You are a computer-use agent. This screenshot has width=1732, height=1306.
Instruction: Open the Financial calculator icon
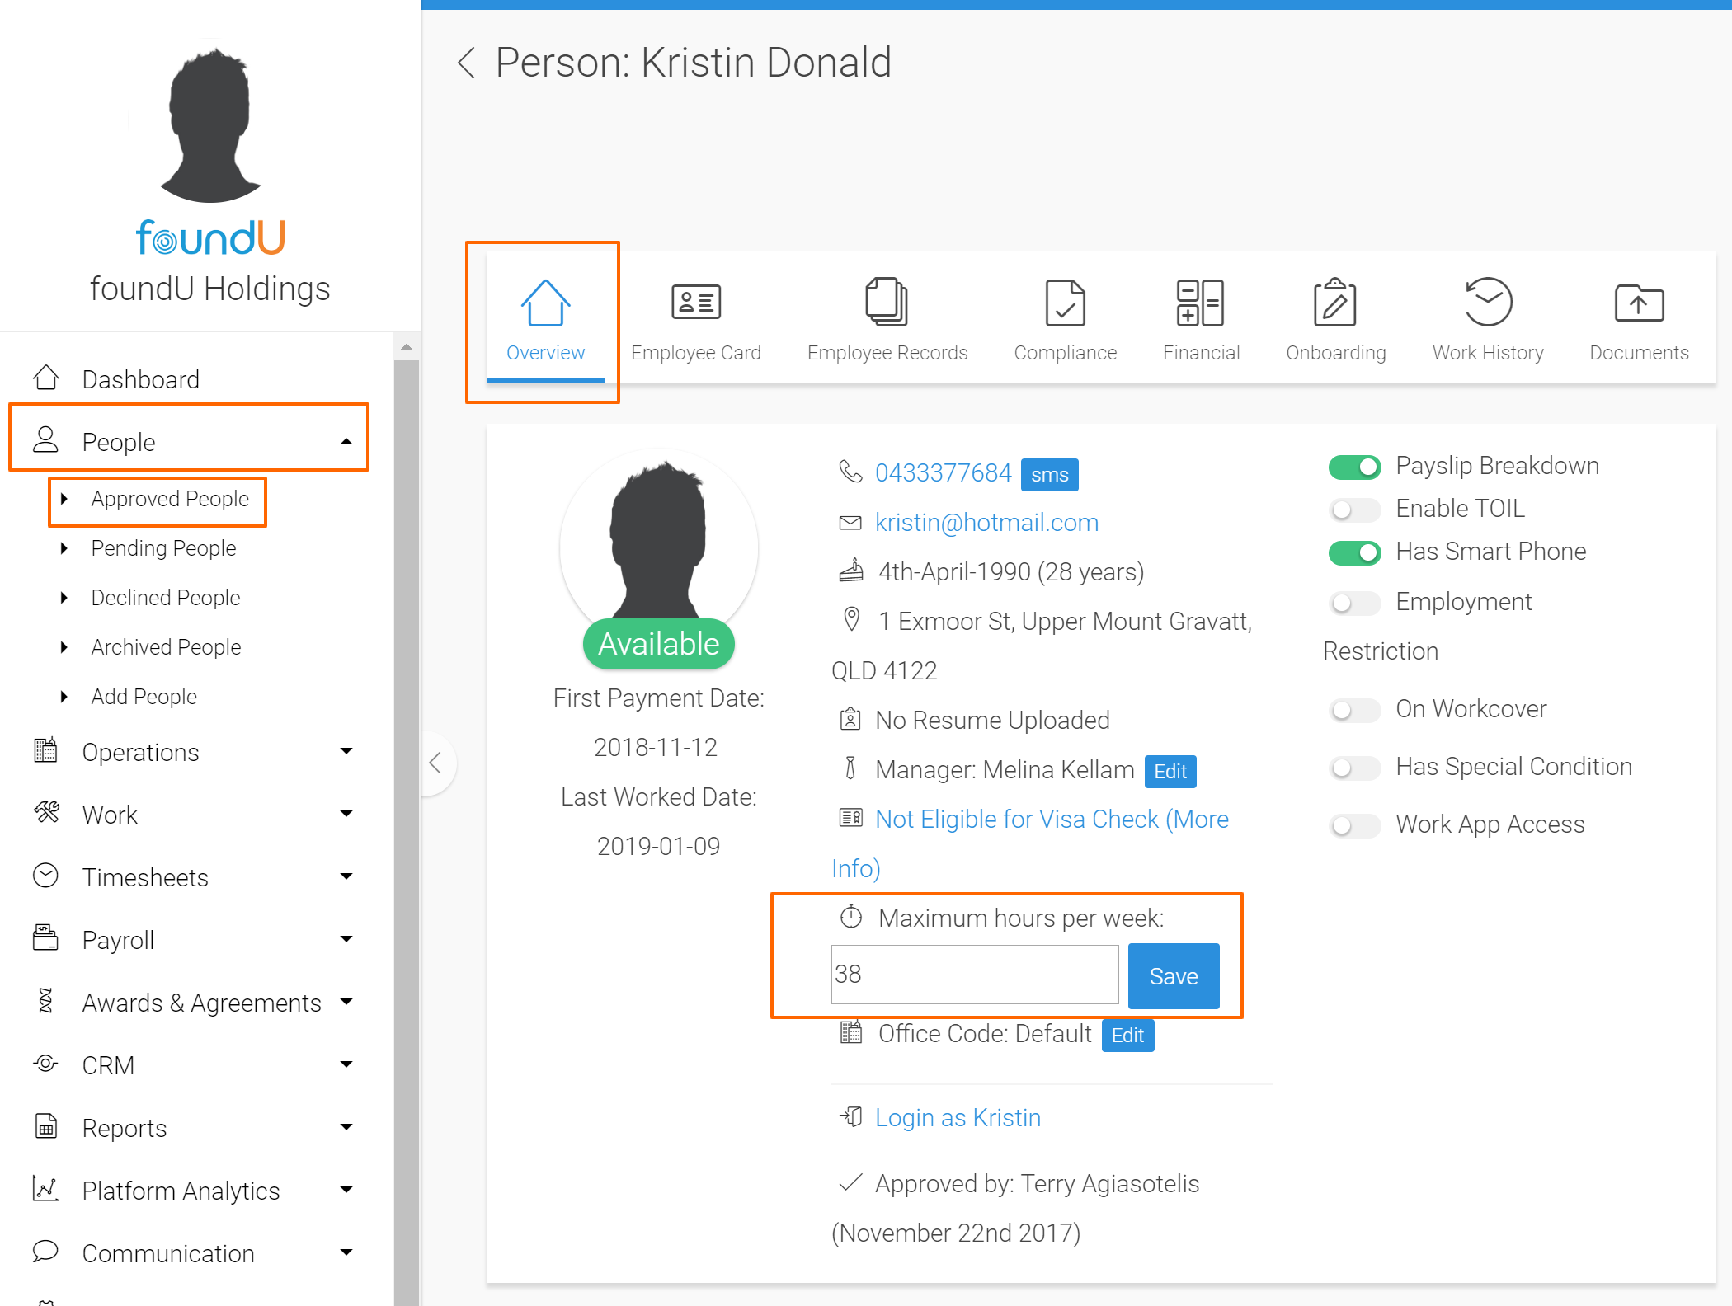[x=1200, y=302]
